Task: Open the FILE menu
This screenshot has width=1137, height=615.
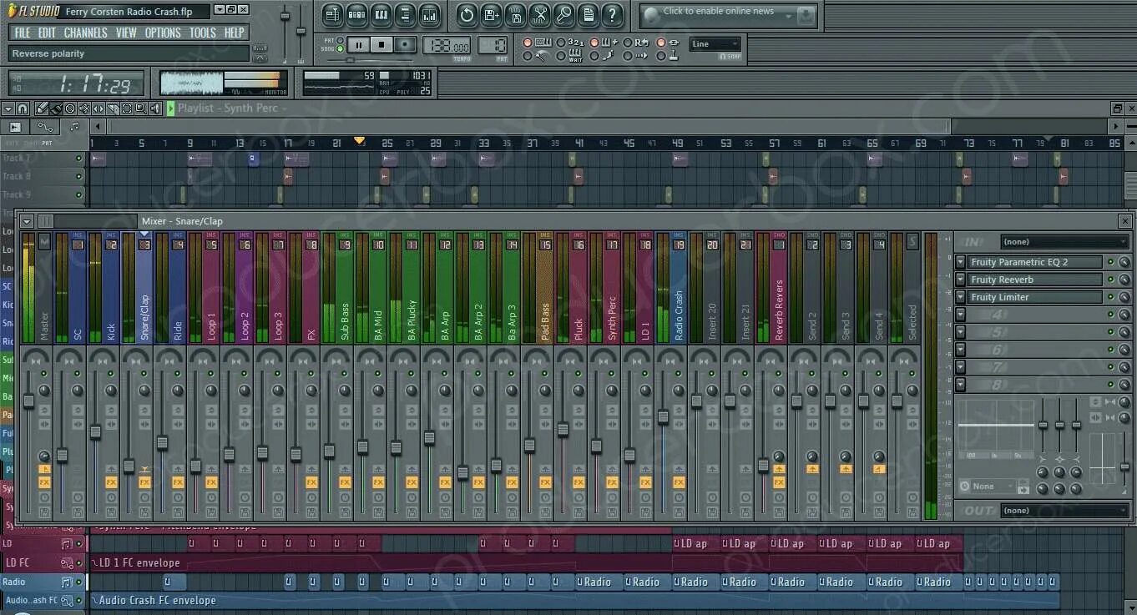Action: coord(22,33)
